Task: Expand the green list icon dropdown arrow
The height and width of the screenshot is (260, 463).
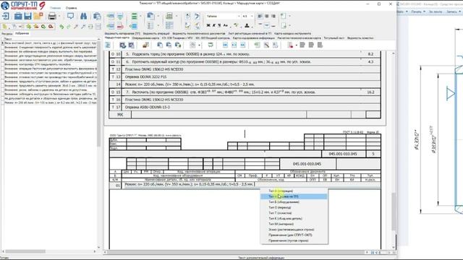Action: [140, 16]
